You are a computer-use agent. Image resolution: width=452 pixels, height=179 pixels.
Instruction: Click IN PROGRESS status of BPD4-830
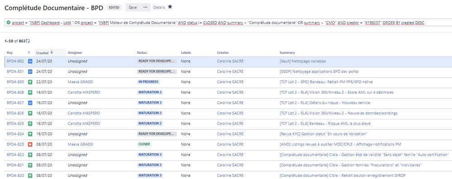pyautogui.click(x=148, y=82)
